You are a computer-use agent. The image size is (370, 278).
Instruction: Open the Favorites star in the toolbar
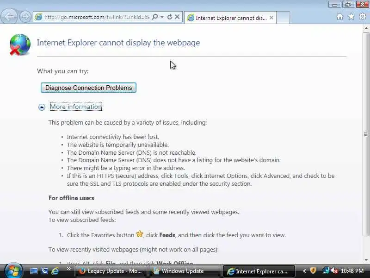tap(351, 17)
